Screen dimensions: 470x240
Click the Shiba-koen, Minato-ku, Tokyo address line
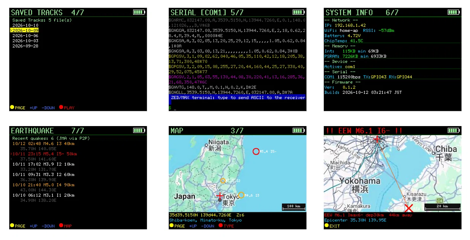click(206, 220)
